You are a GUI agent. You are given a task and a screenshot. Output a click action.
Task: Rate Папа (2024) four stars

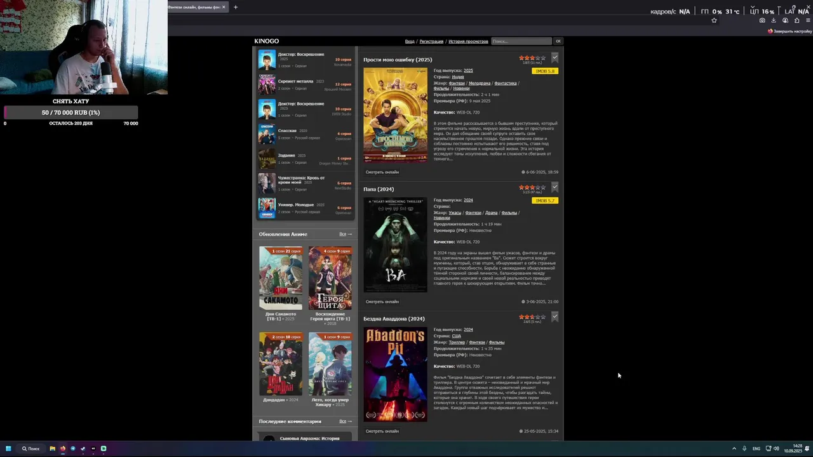[x=537, y=187]
